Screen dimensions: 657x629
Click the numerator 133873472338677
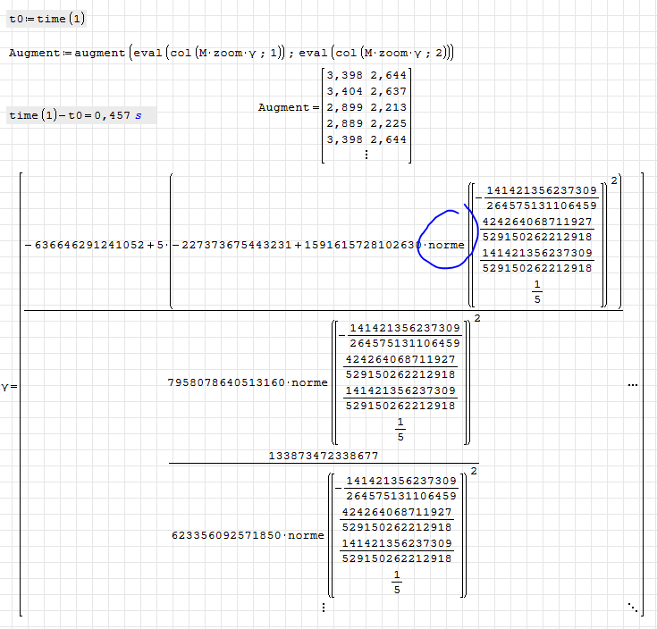[x=324, y=456]
